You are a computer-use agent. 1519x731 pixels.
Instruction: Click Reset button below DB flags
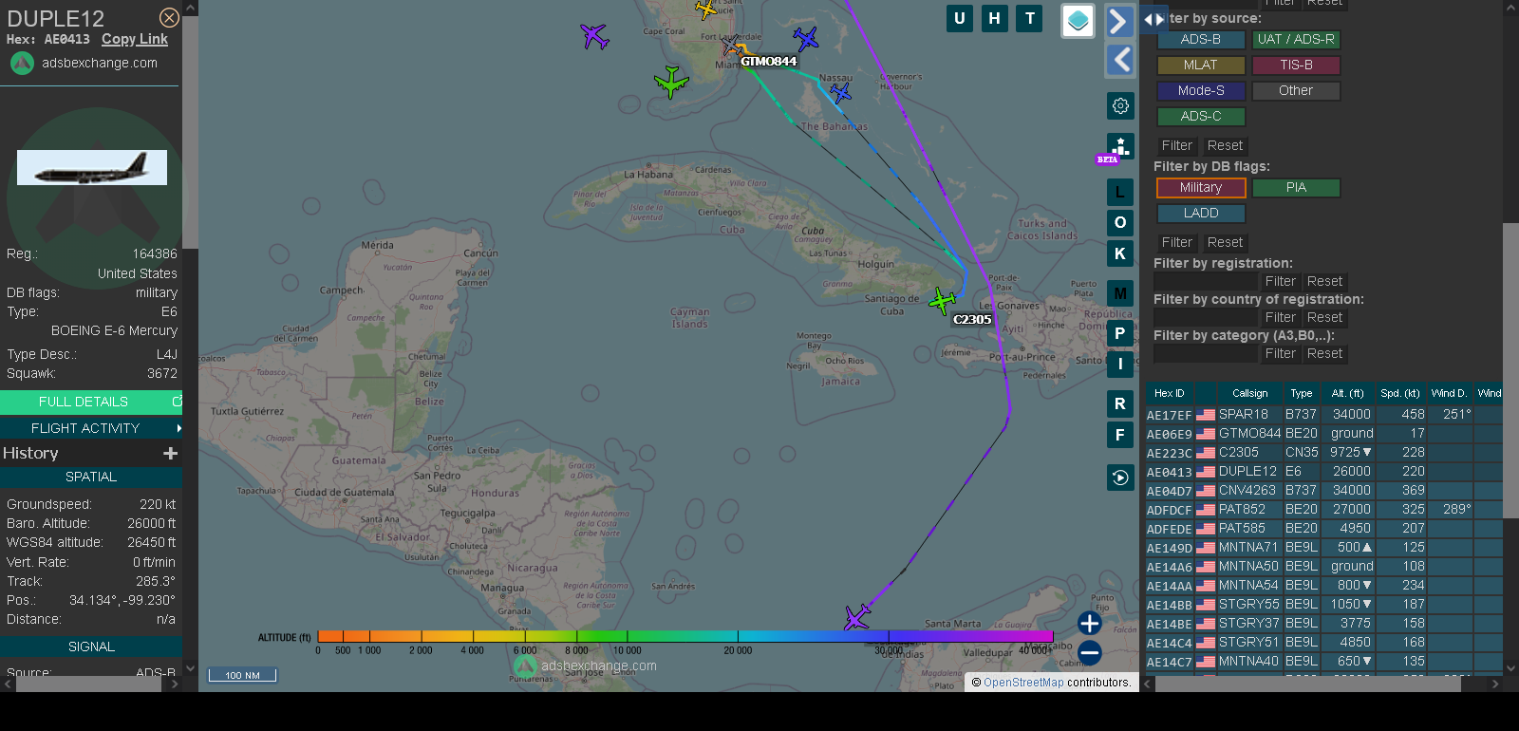[x=1226, y=243]
